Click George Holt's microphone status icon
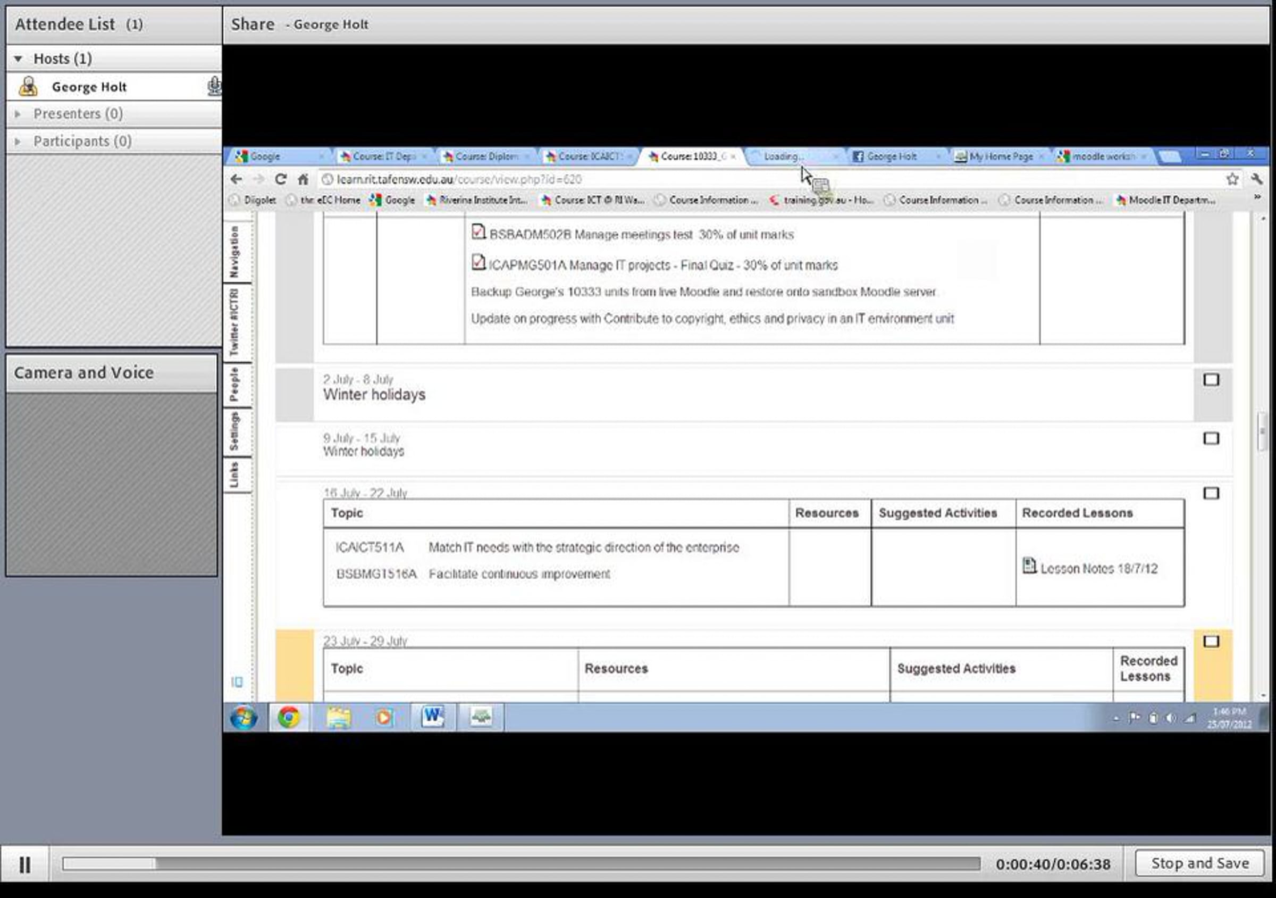This screenshot has width=1276, height=898. tap(214, 86)
